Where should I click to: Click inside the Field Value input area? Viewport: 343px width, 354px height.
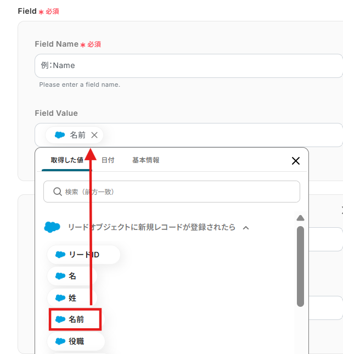coord(189,135)
